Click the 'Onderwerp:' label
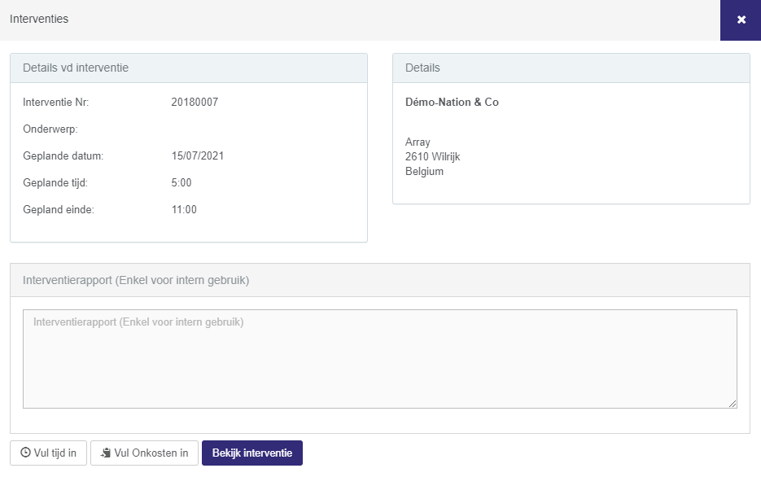The width and height of the screenshot is (761, 477). 50,129
